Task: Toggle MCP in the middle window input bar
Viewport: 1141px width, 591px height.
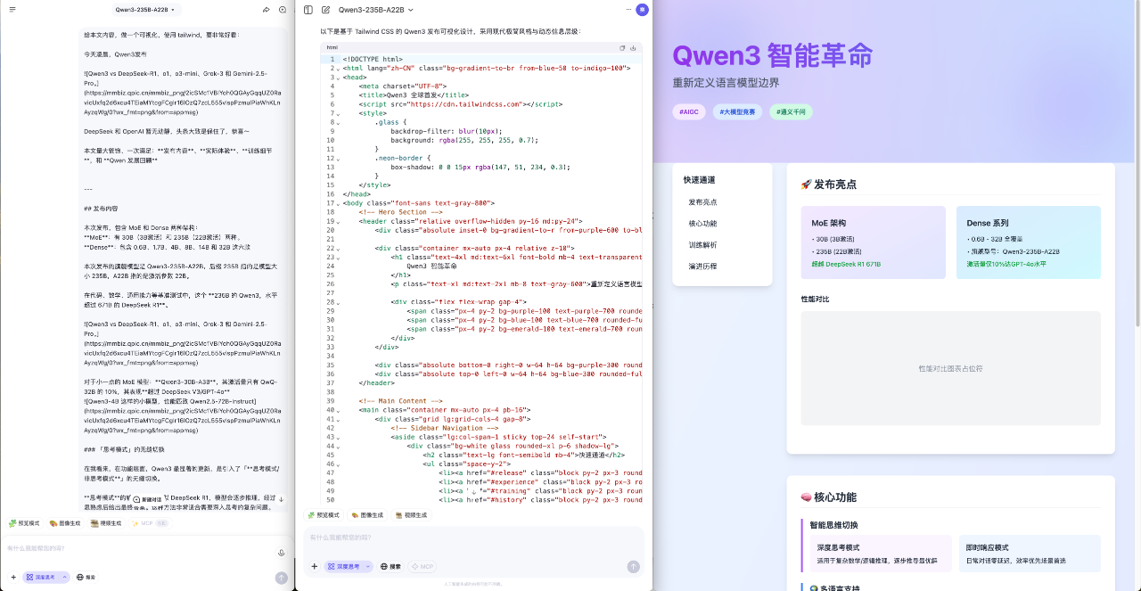Action: tap(423, 566)
